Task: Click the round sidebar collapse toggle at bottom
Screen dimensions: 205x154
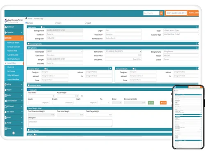Action: (x=14, y=133)
